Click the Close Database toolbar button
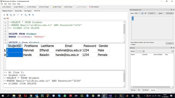Viewport: 175px width, 98px height. 94,7
